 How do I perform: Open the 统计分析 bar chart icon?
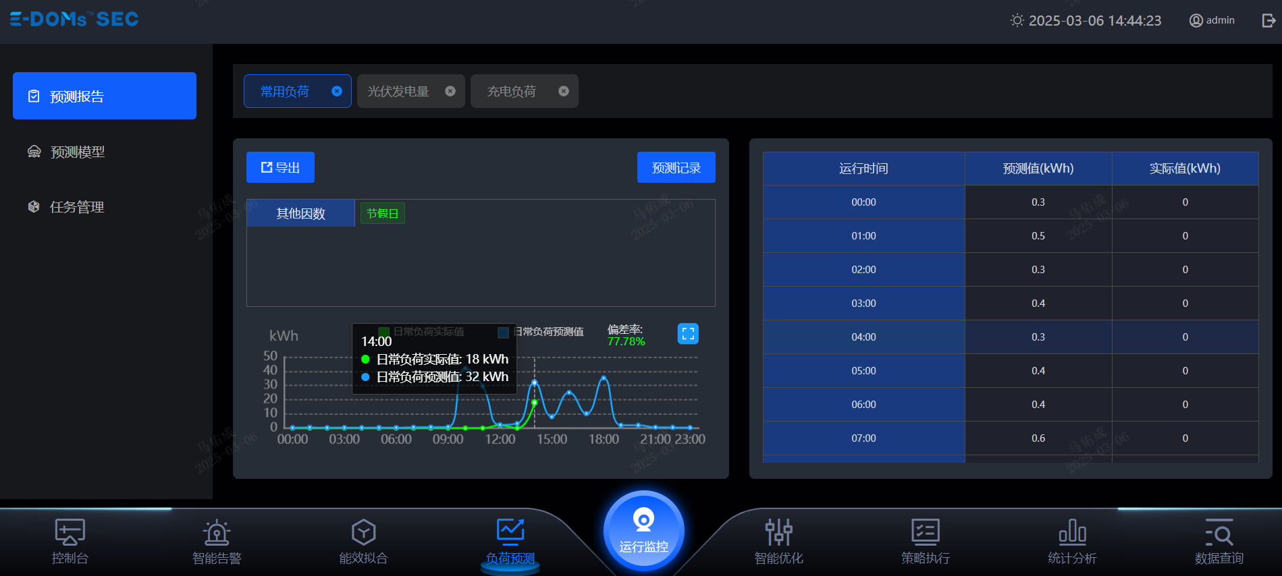[1072, 532]
